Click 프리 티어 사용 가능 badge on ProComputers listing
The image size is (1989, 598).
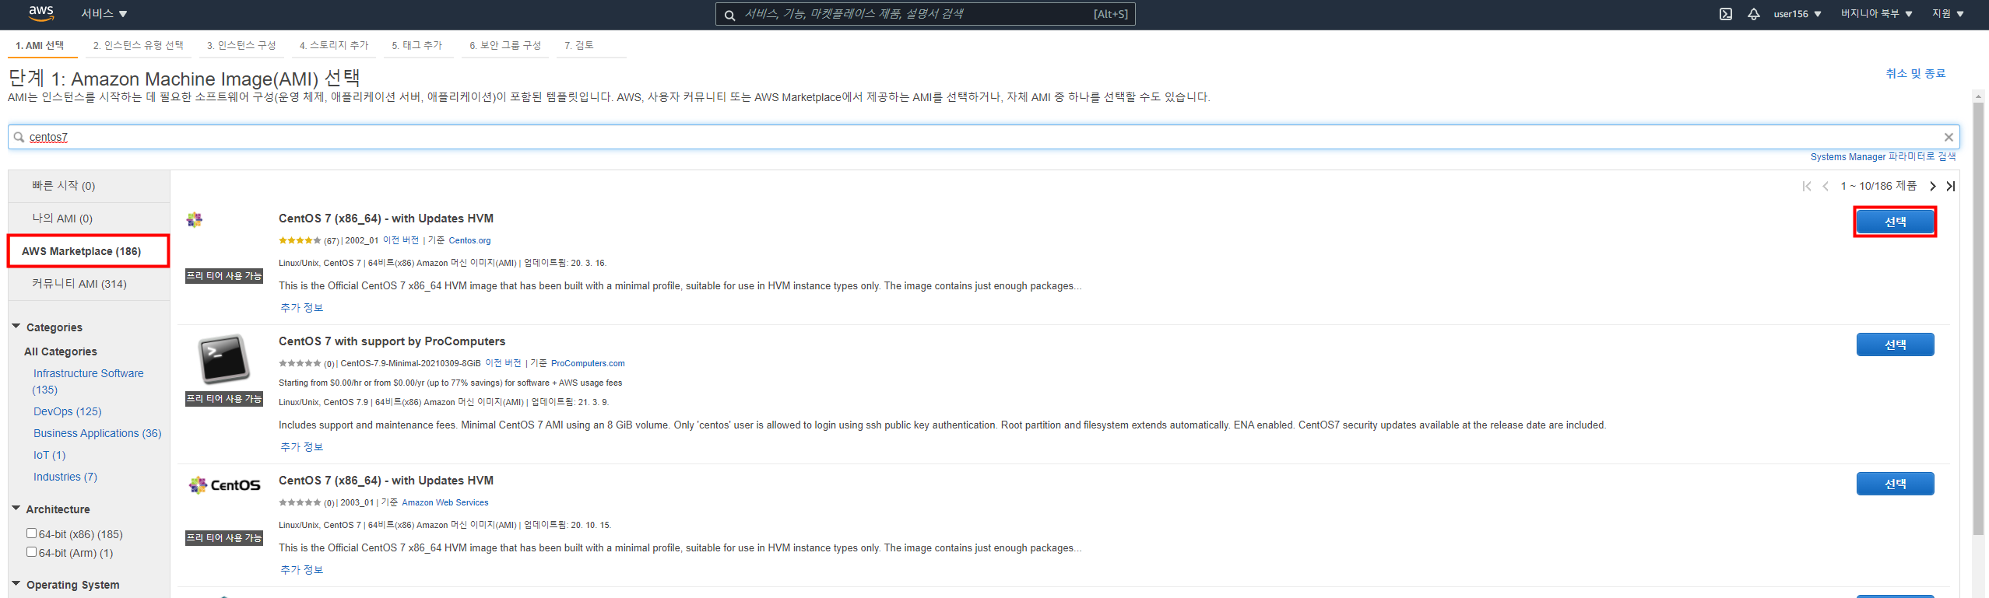[224, 399]
